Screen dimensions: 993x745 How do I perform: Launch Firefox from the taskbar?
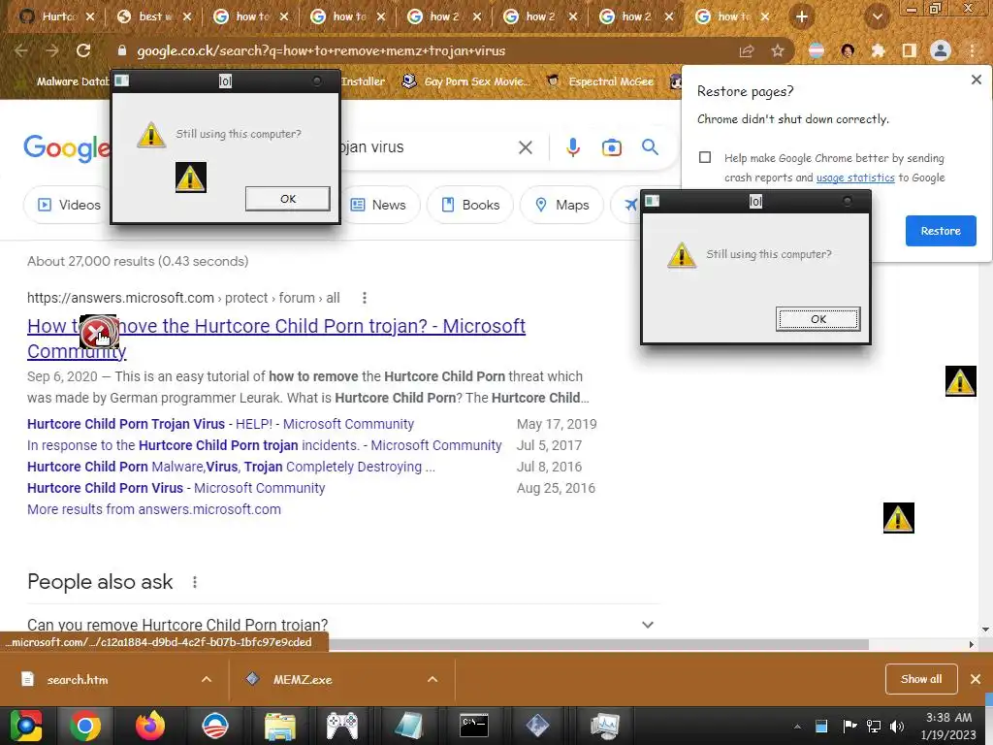(150, 726)
